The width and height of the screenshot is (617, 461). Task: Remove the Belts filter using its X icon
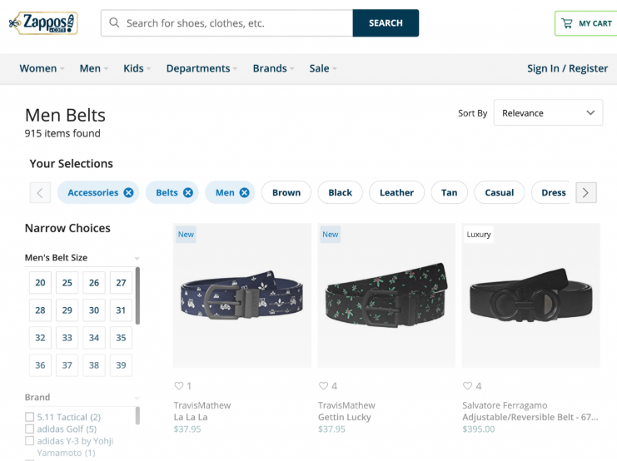pos(188,192)
